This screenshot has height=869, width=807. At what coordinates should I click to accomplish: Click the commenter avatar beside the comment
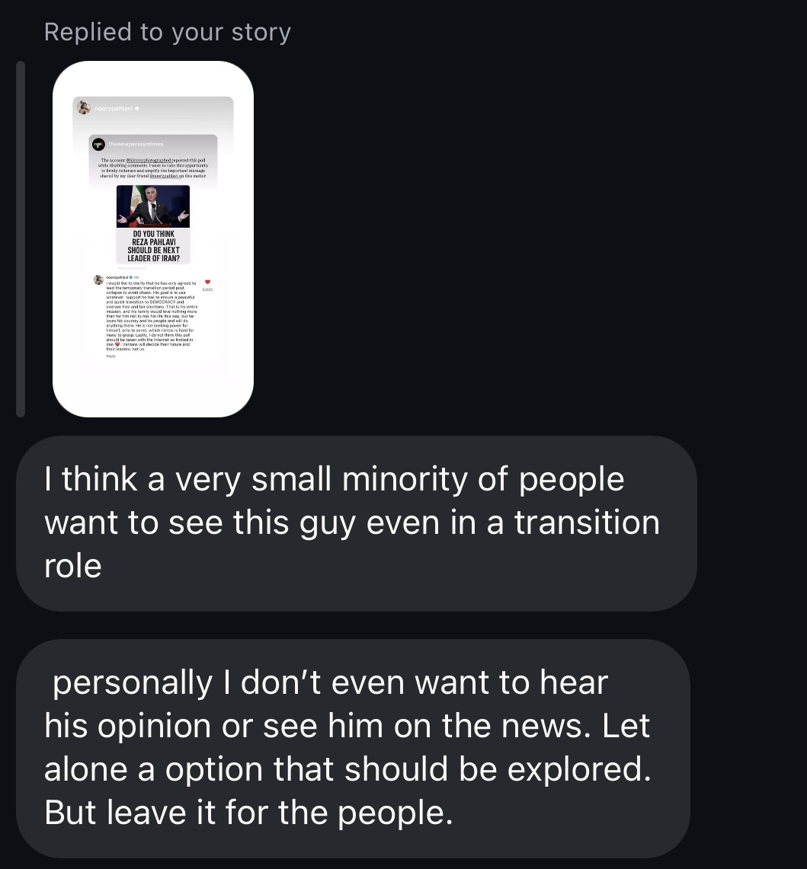99,280
